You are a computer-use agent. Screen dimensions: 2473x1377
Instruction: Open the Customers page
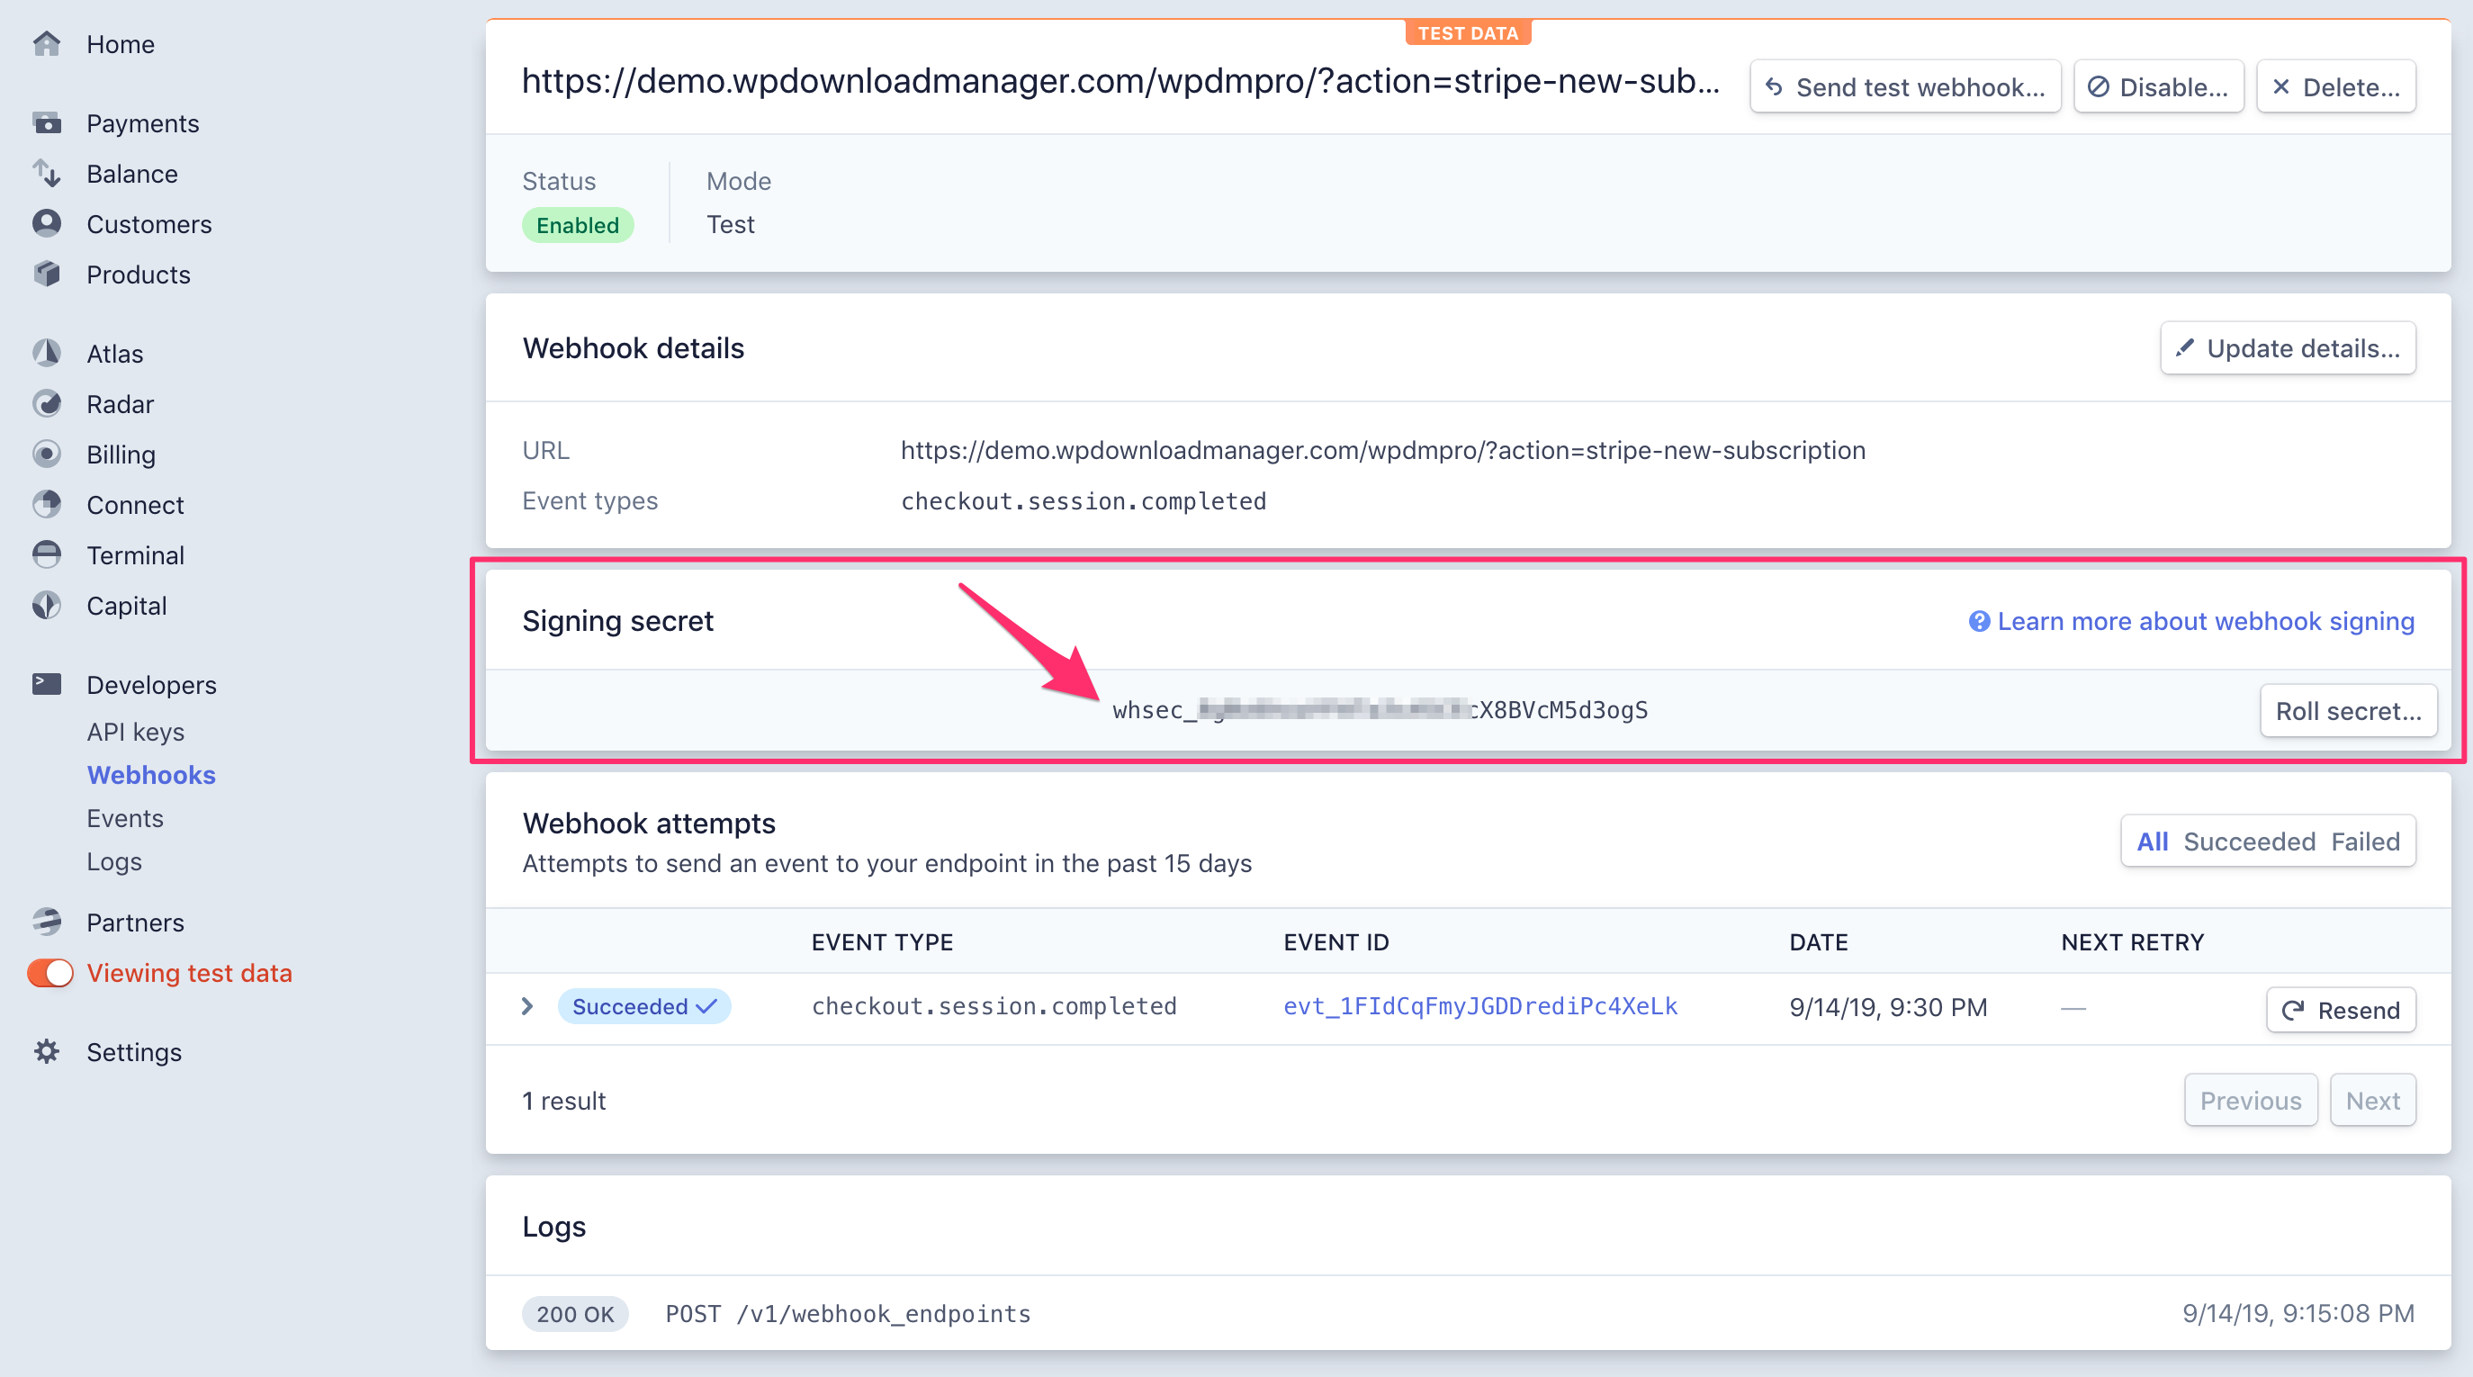tap(148, 224)
